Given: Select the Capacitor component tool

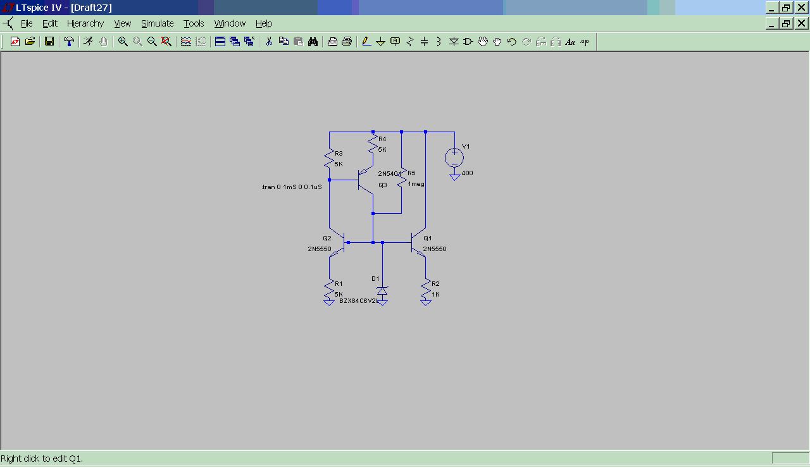Looking at the screenshot, I should tap(424, 42).
